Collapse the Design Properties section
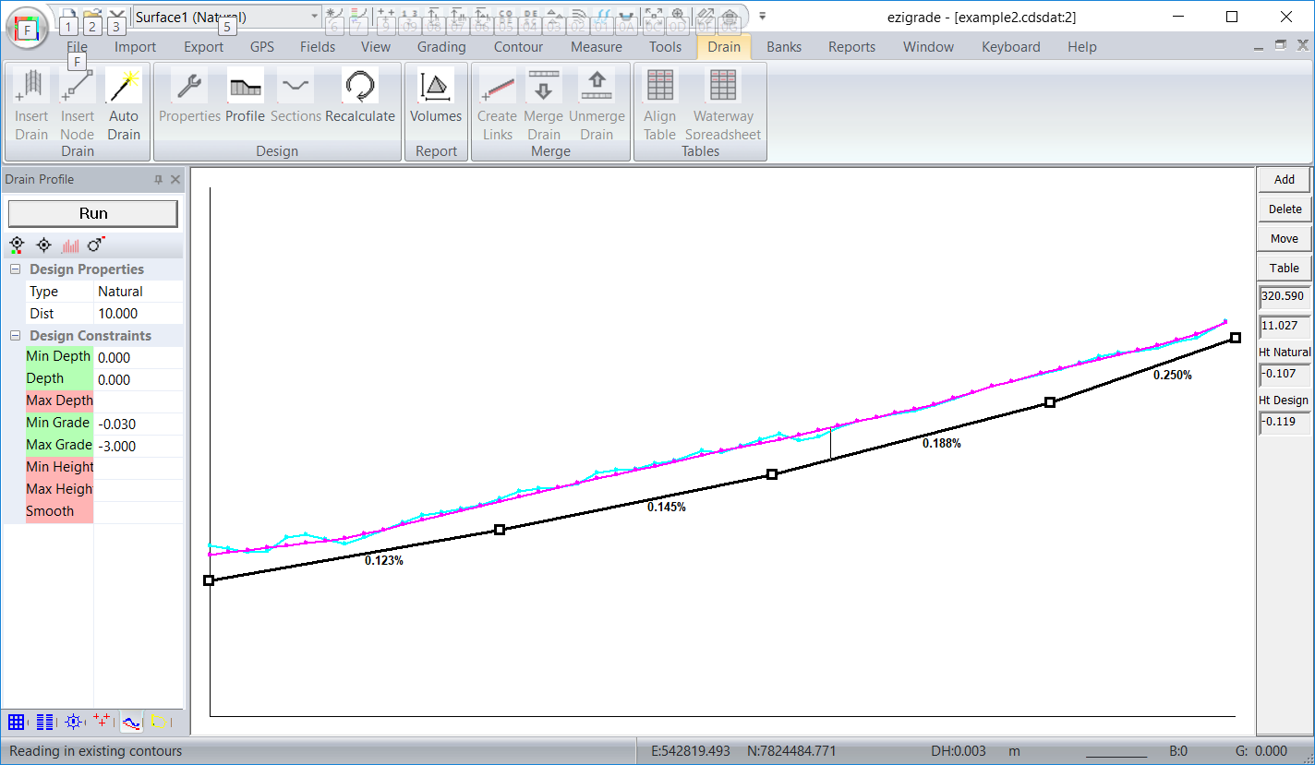This screenshot has width=1315, height=765. point(16,269)
